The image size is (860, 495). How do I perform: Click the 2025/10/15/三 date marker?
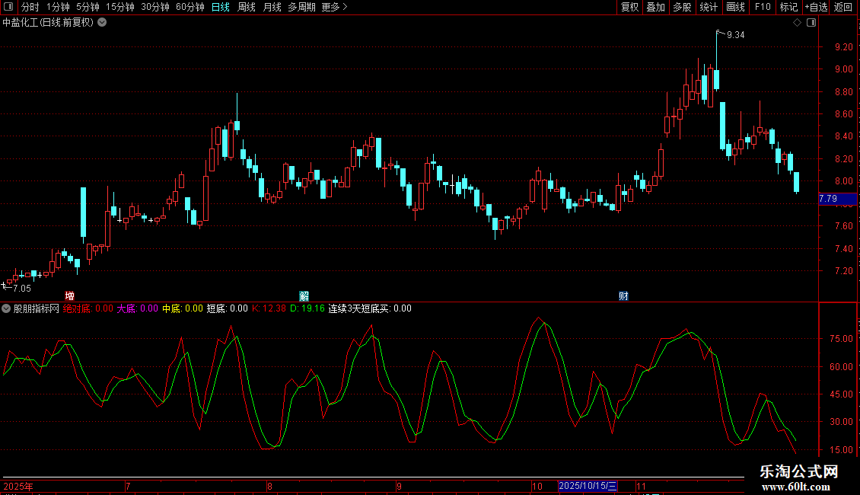(x=588, y=486)
